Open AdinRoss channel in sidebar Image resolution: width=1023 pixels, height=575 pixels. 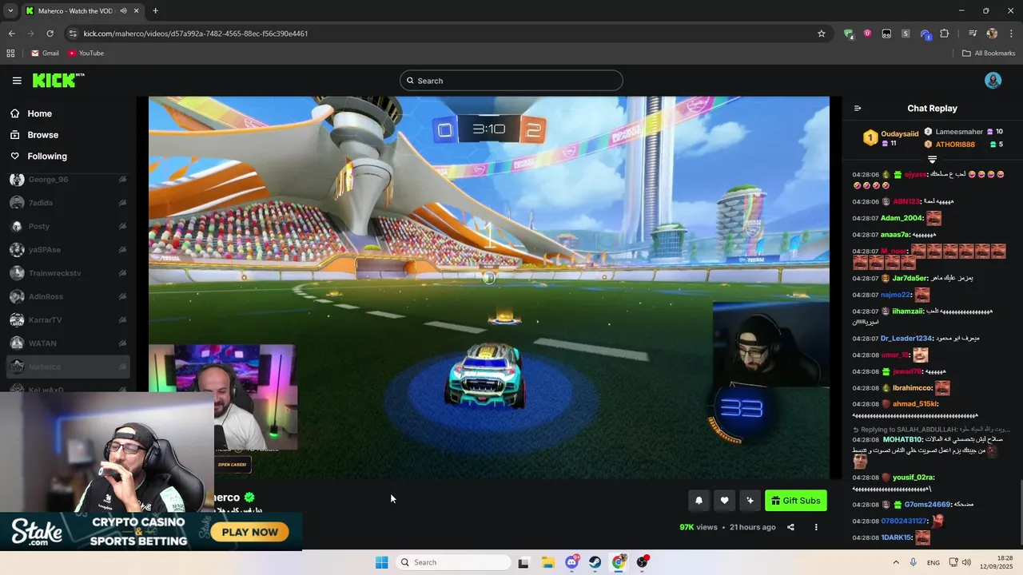pyautogui.click(x=69, y=296)
